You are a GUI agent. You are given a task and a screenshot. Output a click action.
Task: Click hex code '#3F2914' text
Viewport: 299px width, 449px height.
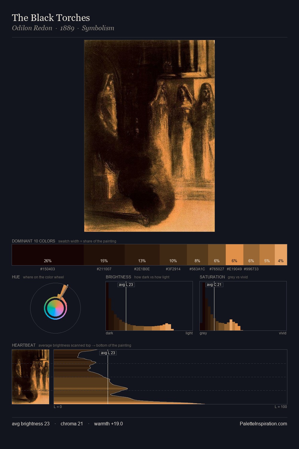173,269
